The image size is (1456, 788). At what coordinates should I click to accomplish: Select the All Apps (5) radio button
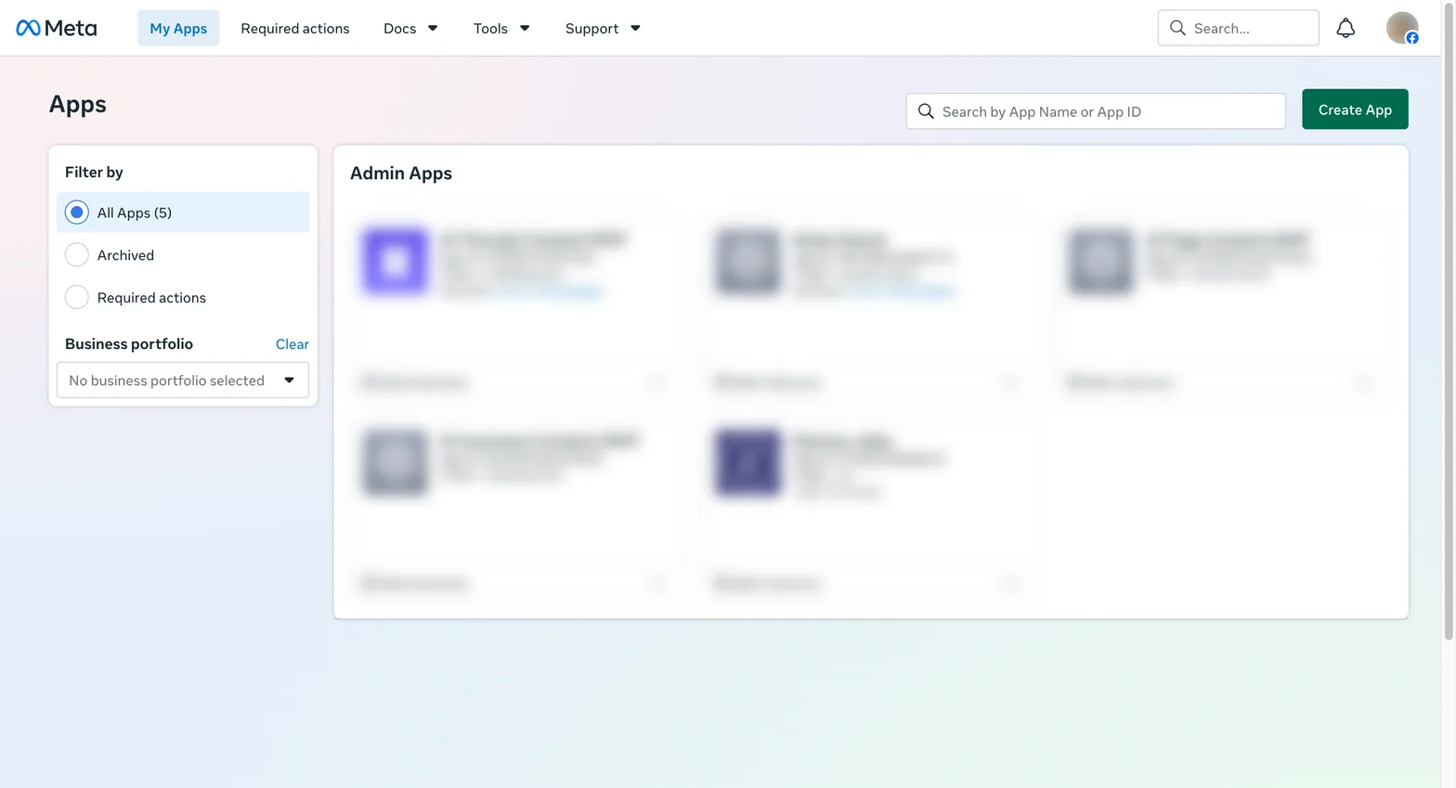click(77, 213)
